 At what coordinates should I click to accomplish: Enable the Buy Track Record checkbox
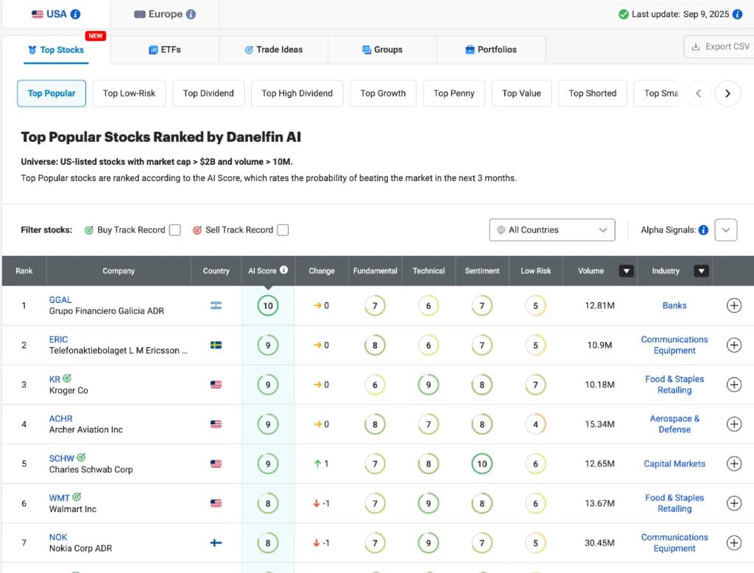tap(175, 230)
